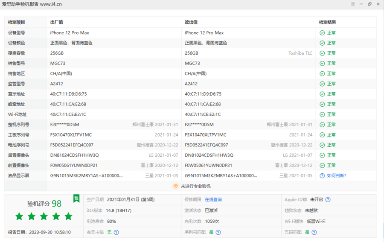Click the green check icon in 前置摄像头 row

(x=322, y=166)
